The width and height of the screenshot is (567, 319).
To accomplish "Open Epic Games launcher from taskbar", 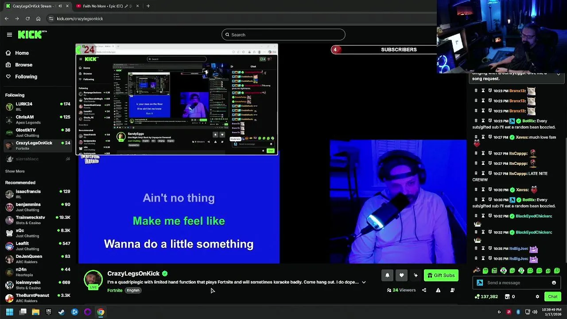I will (x=48, y=312).
